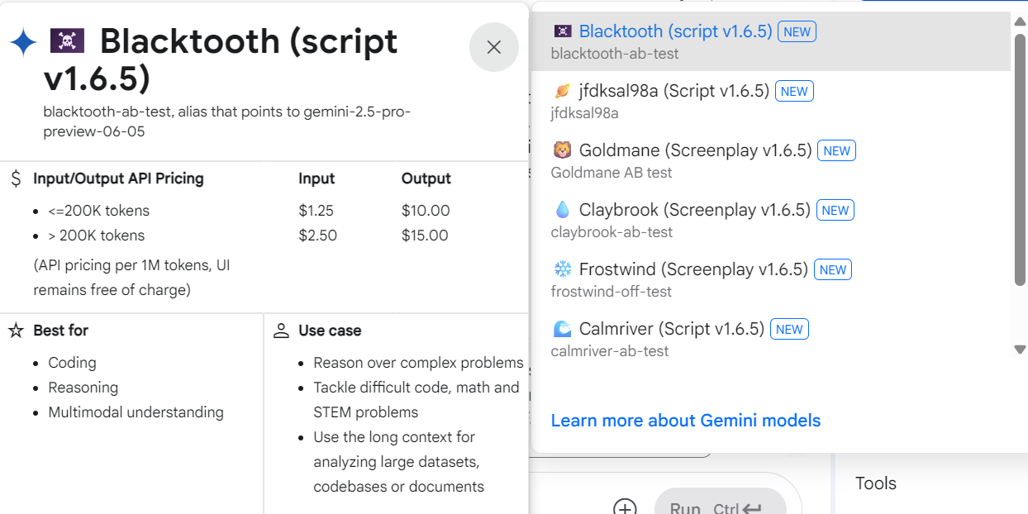Click the Multimodal understanding bullet
Image resolution: width=1028 pixels, height=514 pixels.
point(136,412)
